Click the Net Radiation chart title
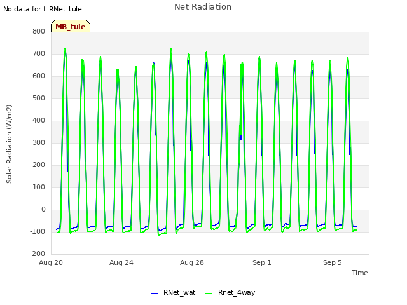Viewport: 407px width, 305px height. point(203,7)
